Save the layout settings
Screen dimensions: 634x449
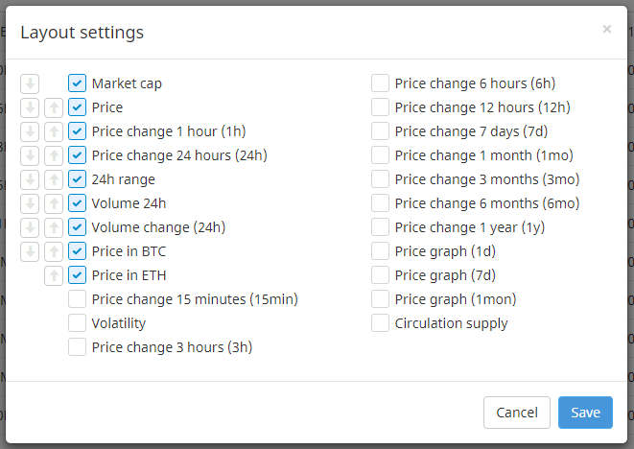[x=585, y=413]
